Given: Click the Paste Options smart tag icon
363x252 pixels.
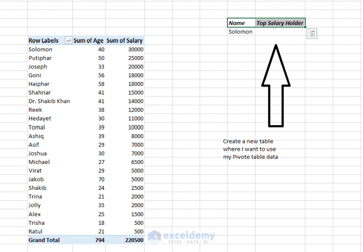Looking at the screenshot, I should pyautogui.click(x=311, y=34).
